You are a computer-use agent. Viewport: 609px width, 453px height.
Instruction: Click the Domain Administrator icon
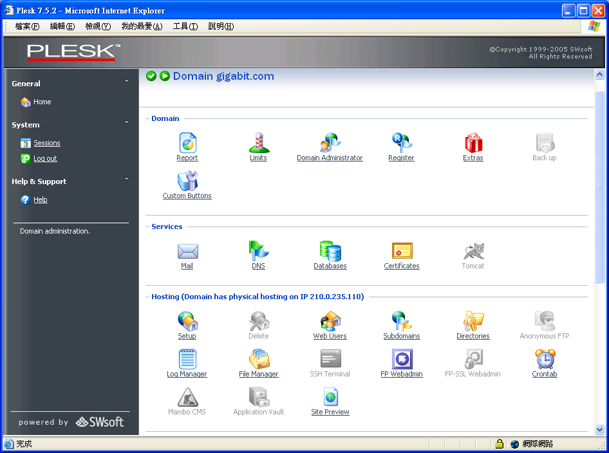(x=330, y=143)
